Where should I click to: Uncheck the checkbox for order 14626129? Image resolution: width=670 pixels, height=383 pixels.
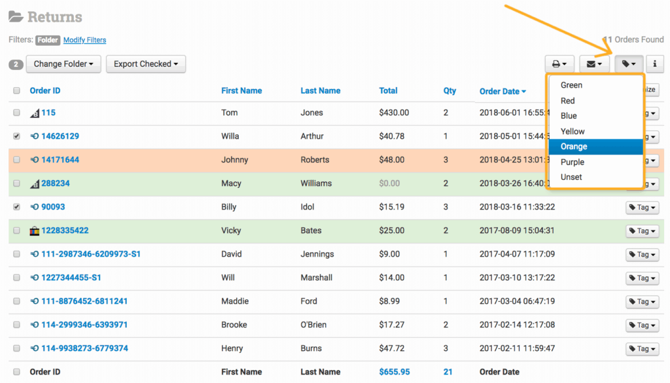17,137
